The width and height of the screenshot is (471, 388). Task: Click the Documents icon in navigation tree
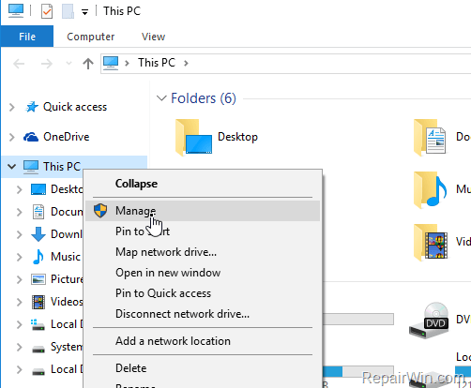tap(38, 212)
